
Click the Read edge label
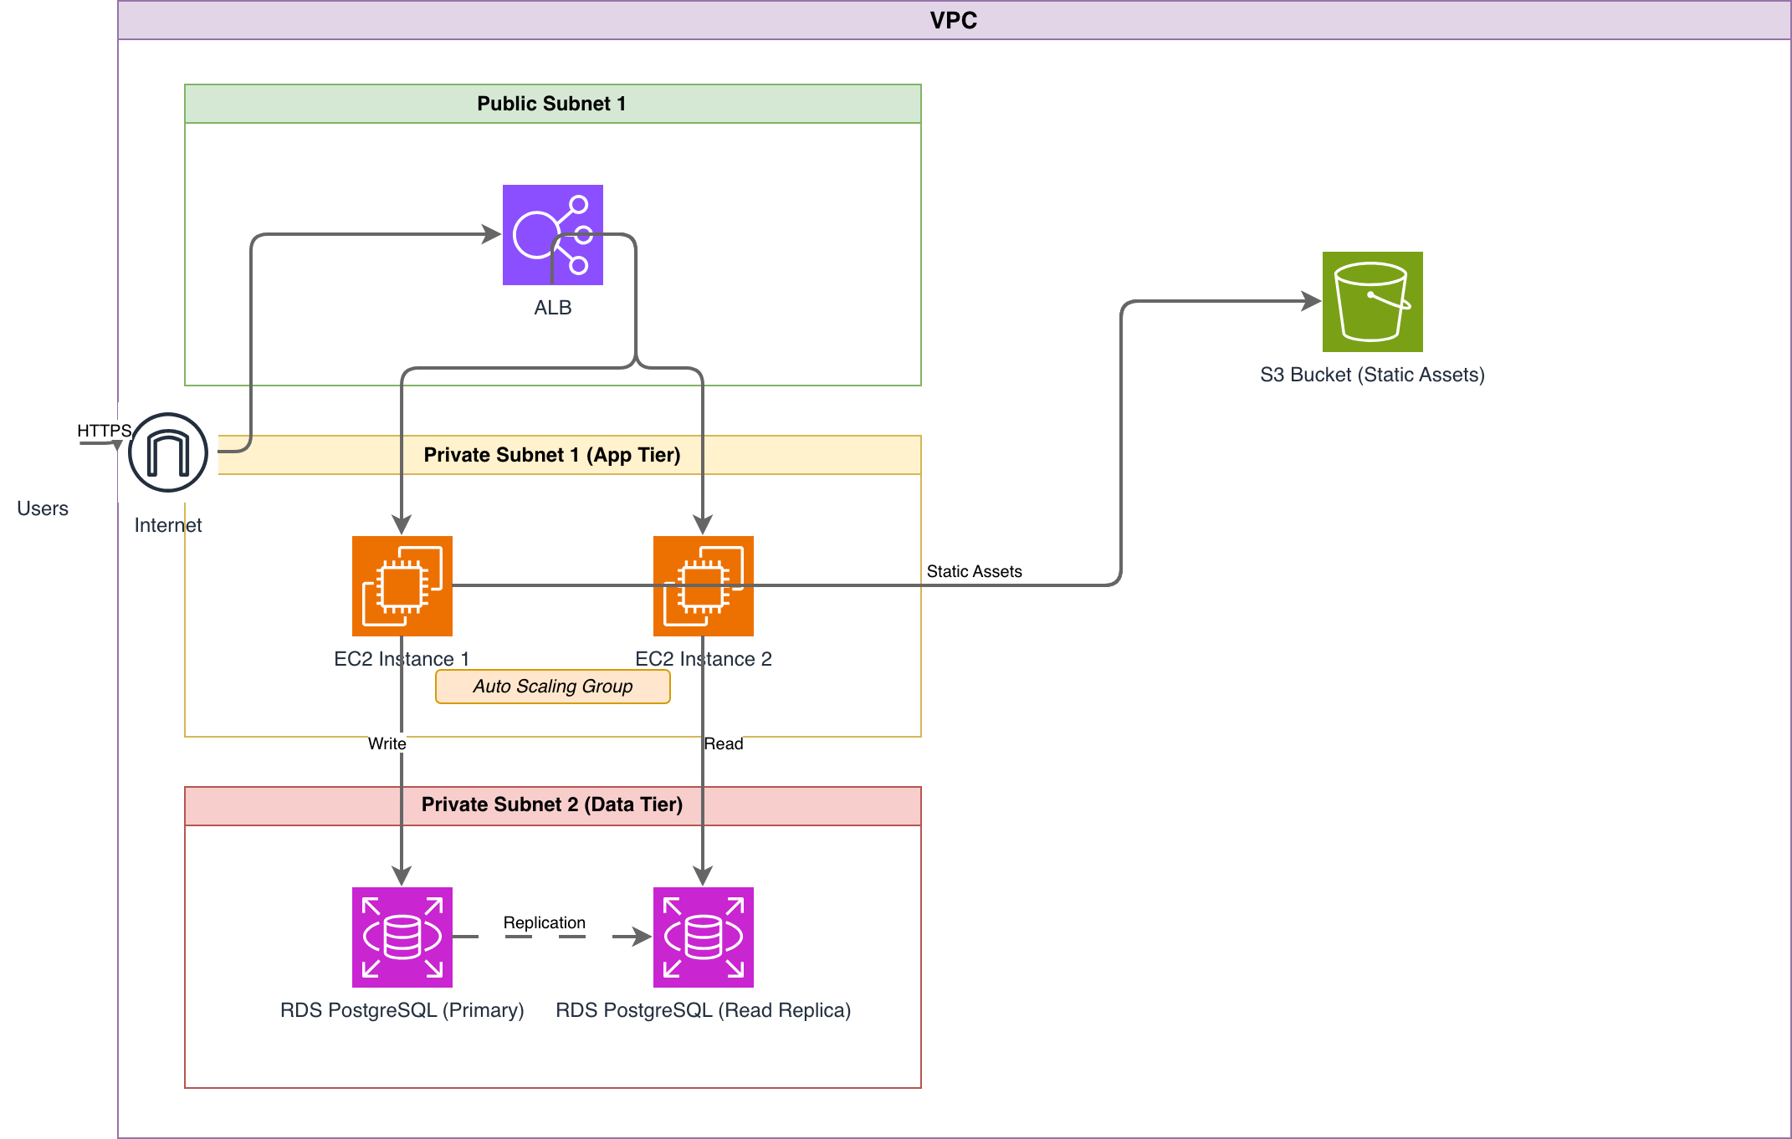point(724,743)
